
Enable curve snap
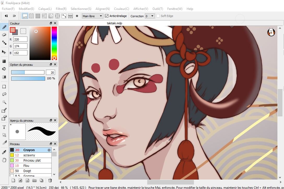[64, 16]
